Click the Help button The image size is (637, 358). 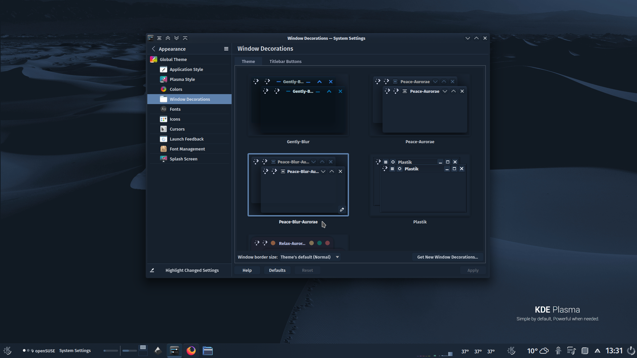tap(247, 270)
